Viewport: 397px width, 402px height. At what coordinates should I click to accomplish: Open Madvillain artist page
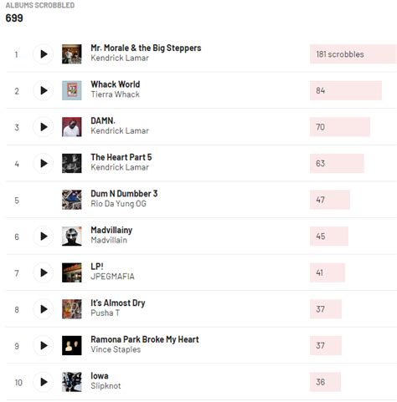click(x=109, y=240)
